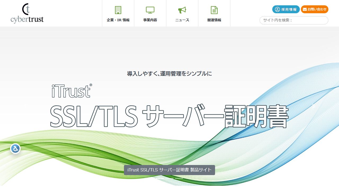Open the お問い合わせ contact button

[315, 9]
